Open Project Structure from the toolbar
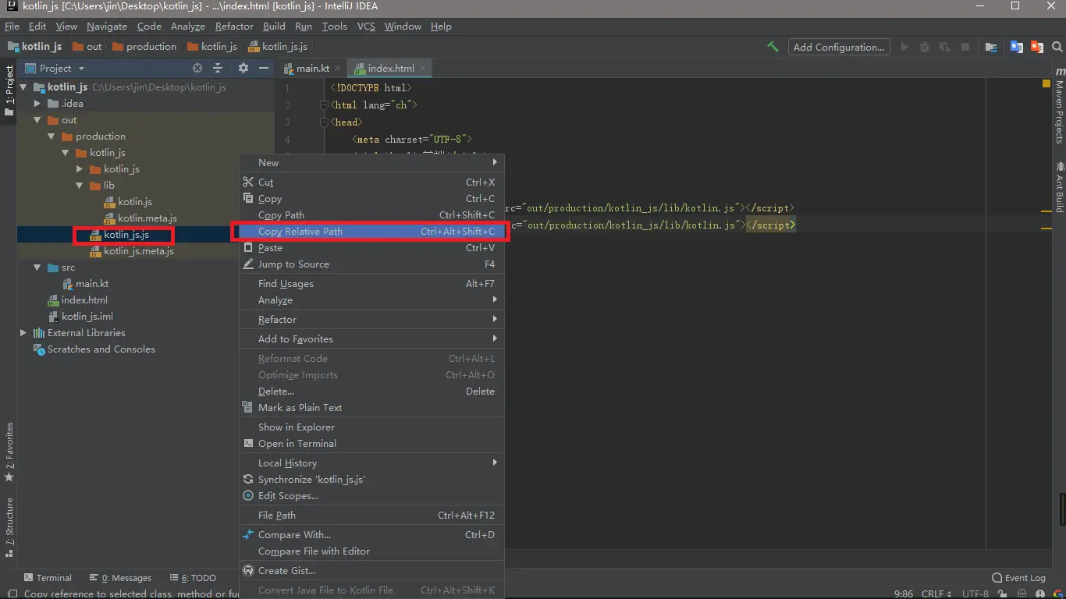The height and width of the screenshot is (599, 1066). tap(991, 47)
